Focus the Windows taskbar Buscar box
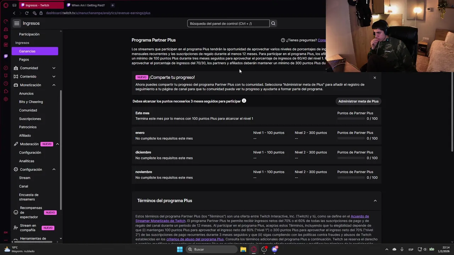Viewport: 454px width, 255px height. [212, 249]
